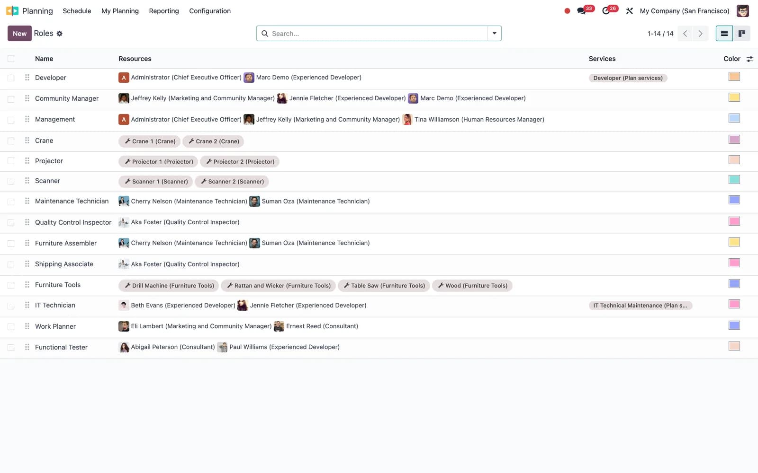Click the Resources column header
Image resolution: width=758 pixels, height=473 pixels.
[135, 59]
